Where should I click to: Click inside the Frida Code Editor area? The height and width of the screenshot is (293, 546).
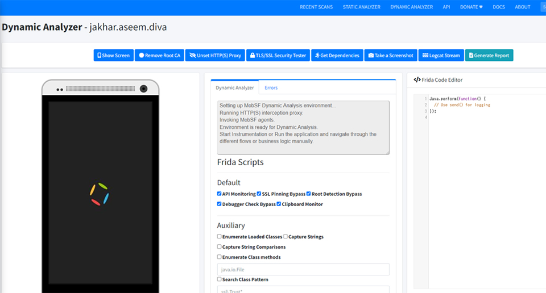(483, 170)
